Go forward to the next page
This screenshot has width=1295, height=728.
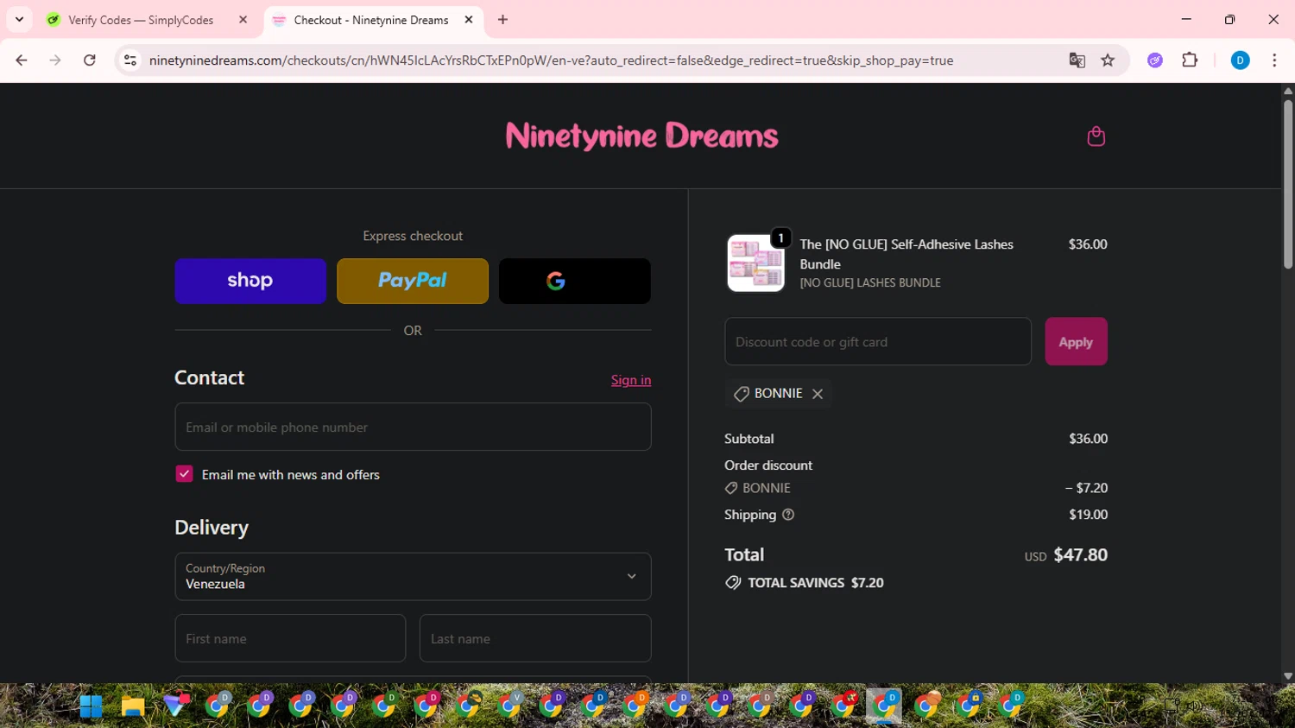point(55,60)
